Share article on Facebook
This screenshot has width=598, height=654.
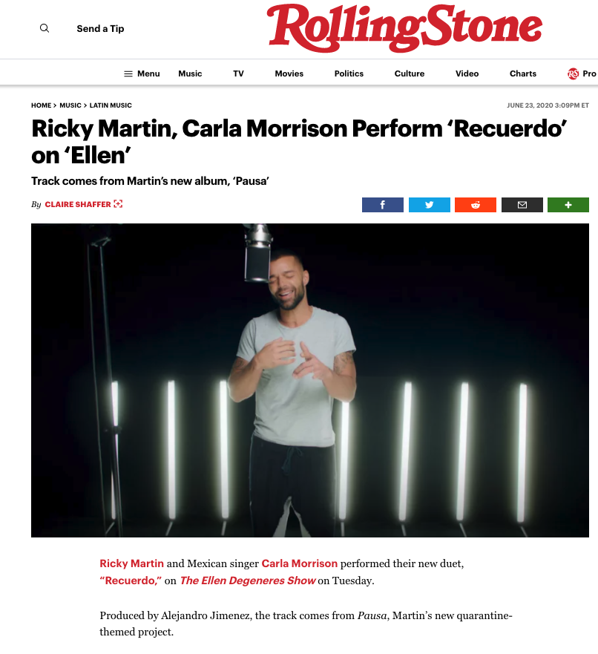(383, 205)
